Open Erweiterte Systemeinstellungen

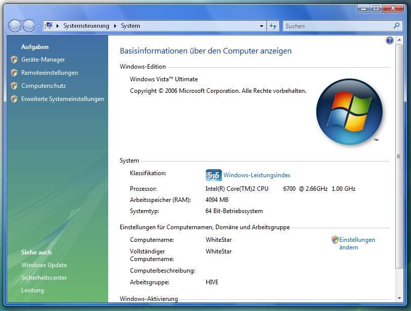[x=63, y=99]
